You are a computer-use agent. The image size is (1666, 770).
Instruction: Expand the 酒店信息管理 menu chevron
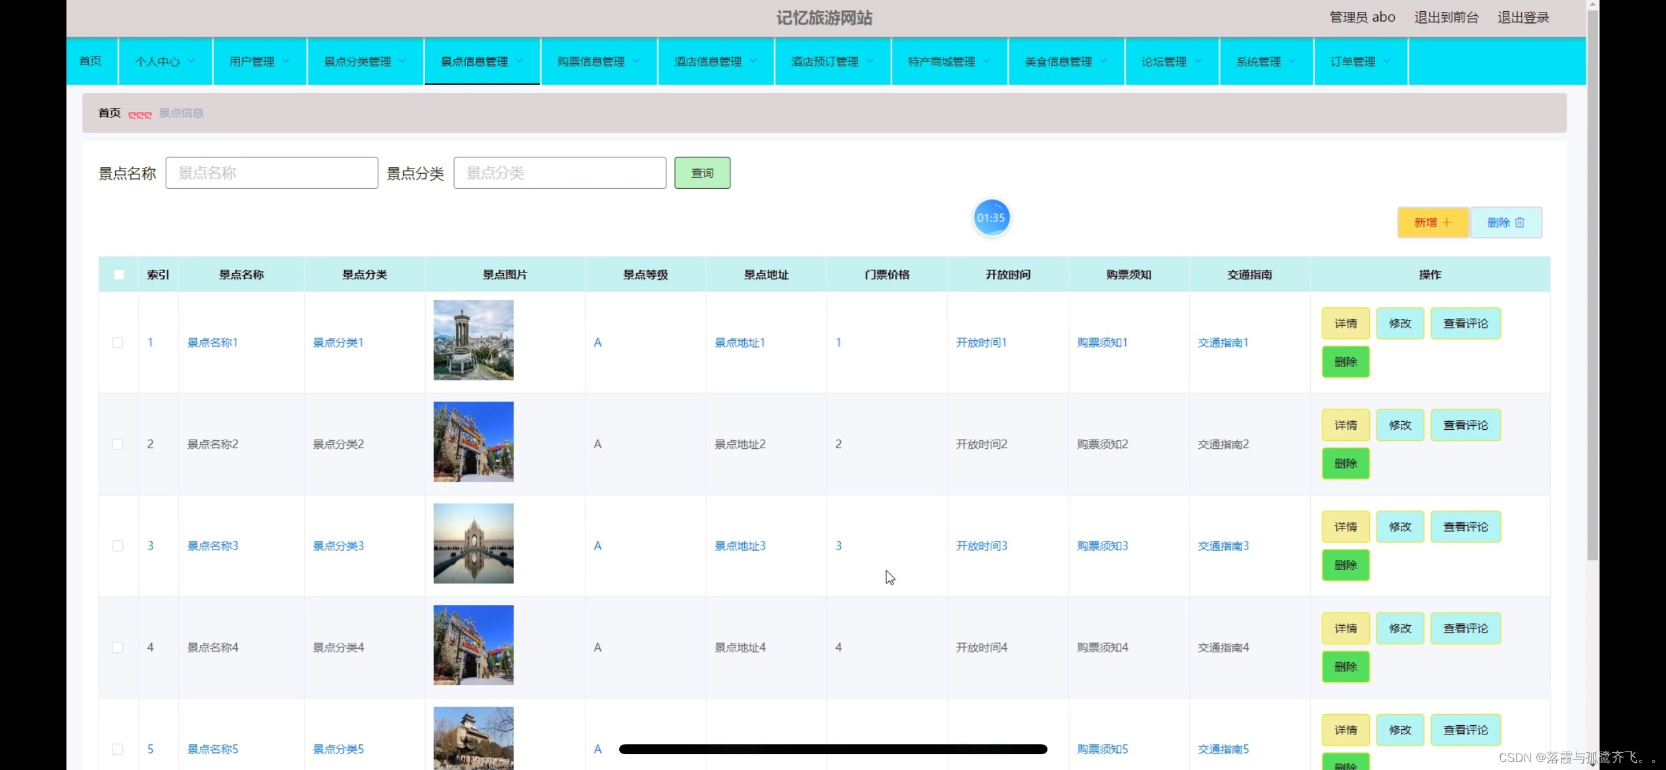(x=753, y=61)
